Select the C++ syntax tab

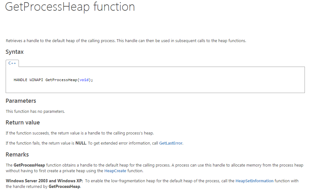click(12, 63)
